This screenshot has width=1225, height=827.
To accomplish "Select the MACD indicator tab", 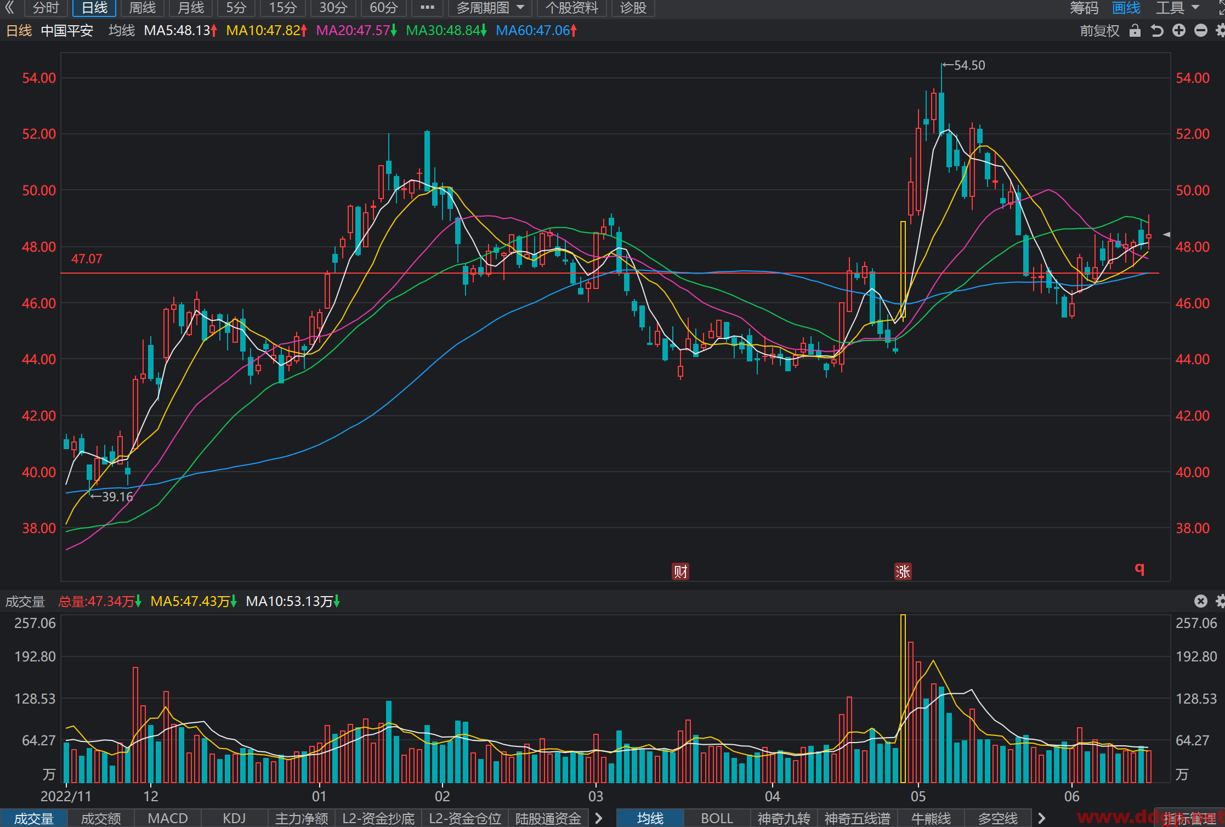I will coord(168,818).
